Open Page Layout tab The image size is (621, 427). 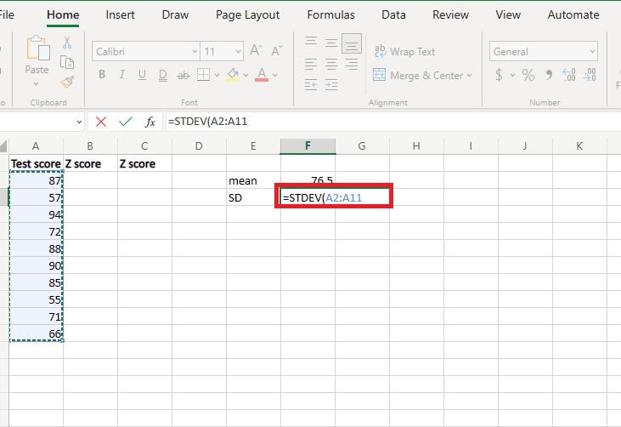pos(247,15)
